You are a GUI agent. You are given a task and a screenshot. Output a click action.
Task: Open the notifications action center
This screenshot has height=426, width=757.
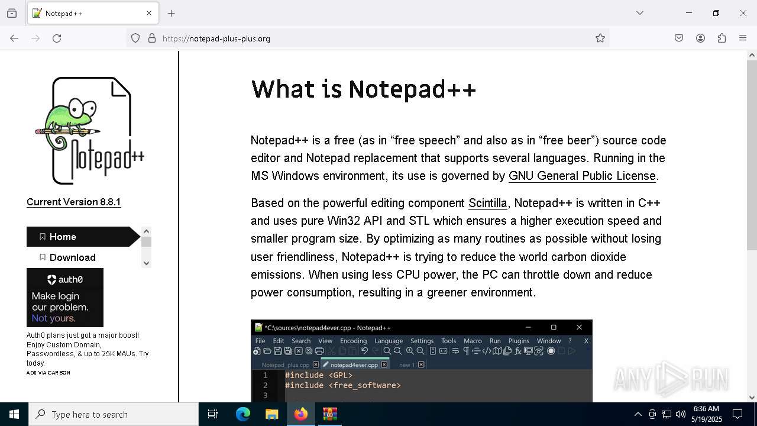click(x=737, y=414)
